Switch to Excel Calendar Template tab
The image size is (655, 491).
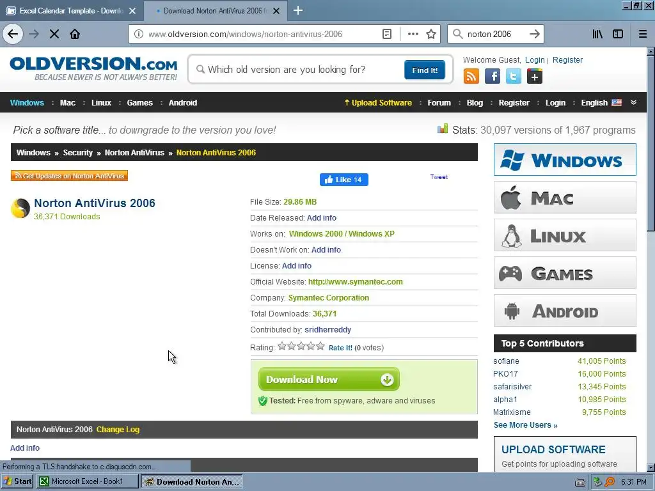71,11
